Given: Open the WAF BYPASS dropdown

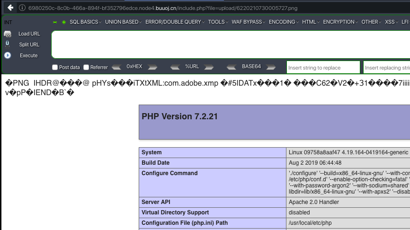Looking at the screenshot, I should point(248,22).
